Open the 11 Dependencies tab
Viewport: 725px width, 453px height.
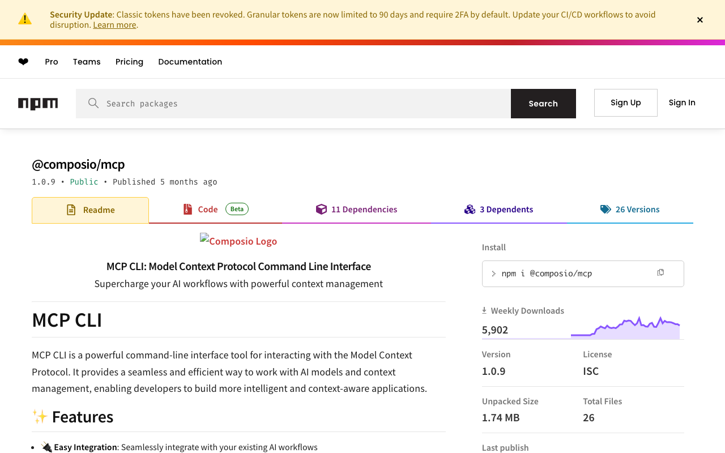tap(357, 210)
